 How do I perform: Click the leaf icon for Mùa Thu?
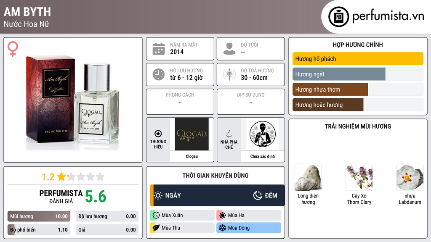(x=156, y=228)
